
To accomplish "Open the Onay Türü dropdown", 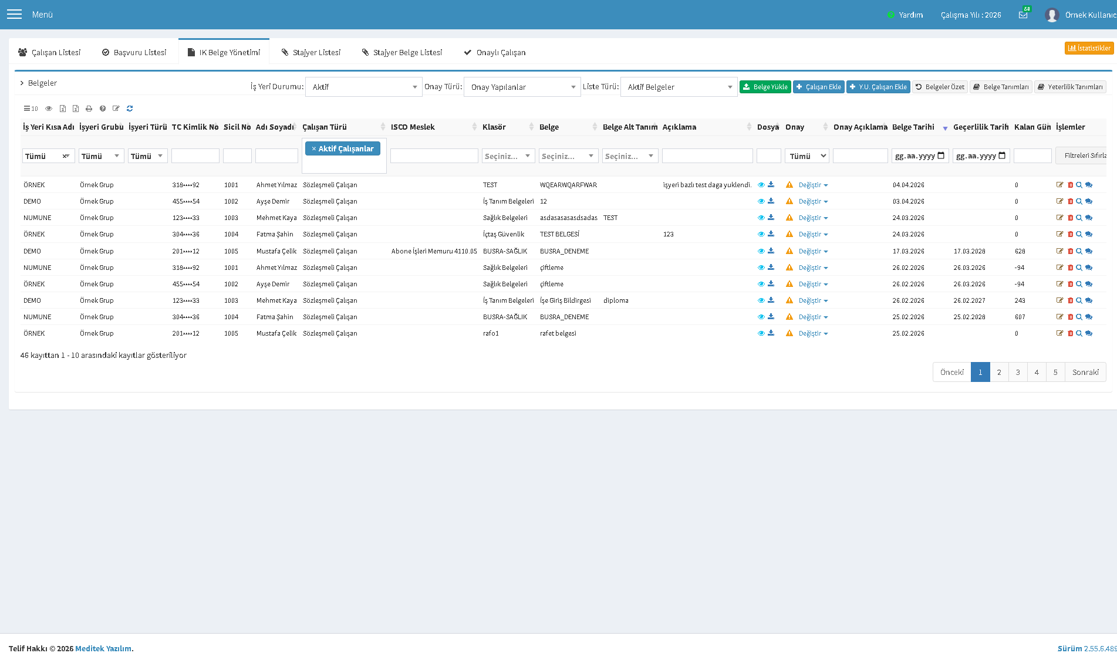I will pos(522,87).
